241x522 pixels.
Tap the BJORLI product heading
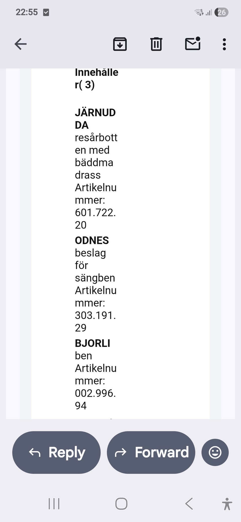pos(92,343)
